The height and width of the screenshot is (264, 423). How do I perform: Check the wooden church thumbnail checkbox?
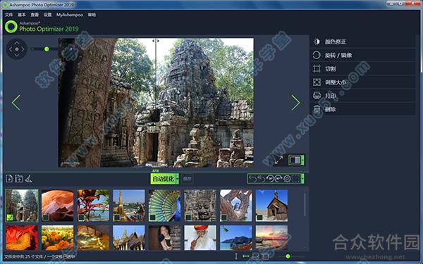click(259, 217)
